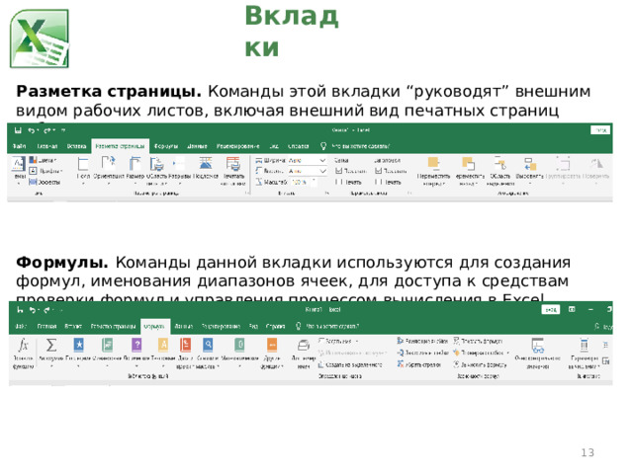Open theme Effects (Эффекты) option
The image size is (633, 474).
(x=45, y=182)
